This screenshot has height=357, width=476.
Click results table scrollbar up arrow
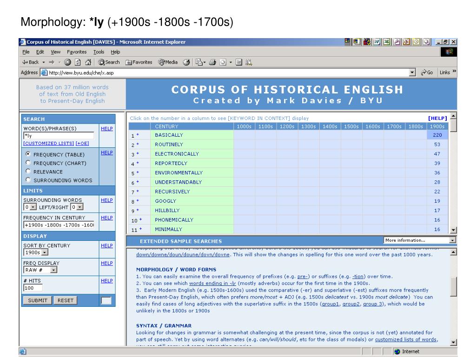[x=453, y=116]
